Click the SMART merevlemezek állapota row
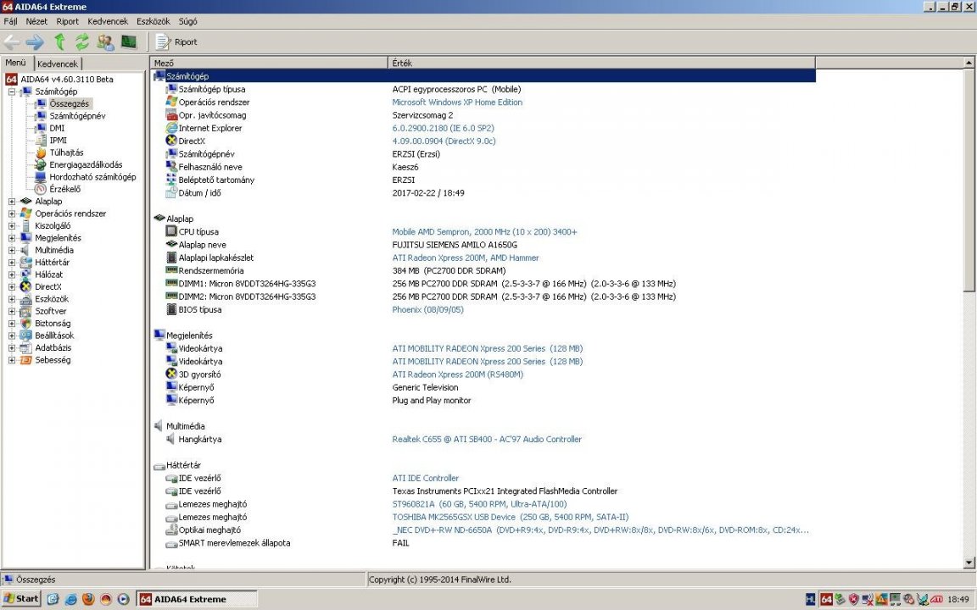Viewport: 977px width, 610px height. [483, 543]
